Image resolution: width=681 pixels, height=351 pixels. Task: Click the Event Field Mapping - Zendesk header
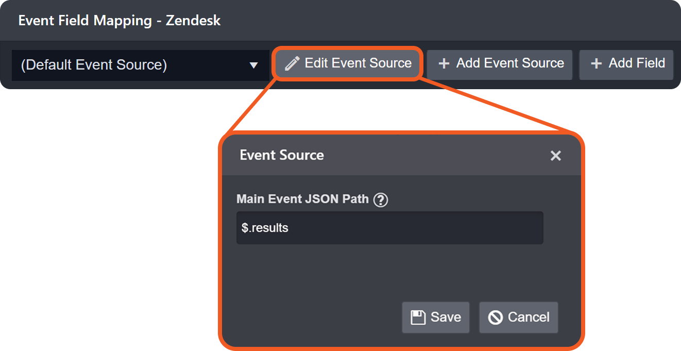point(120,21)
